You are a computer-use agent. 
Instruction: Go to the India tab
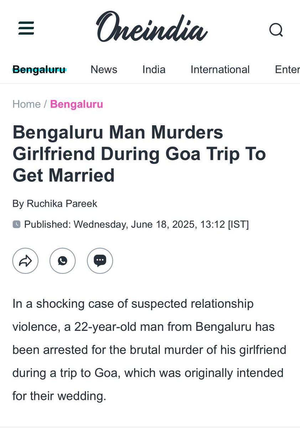[x=154, y=69]
